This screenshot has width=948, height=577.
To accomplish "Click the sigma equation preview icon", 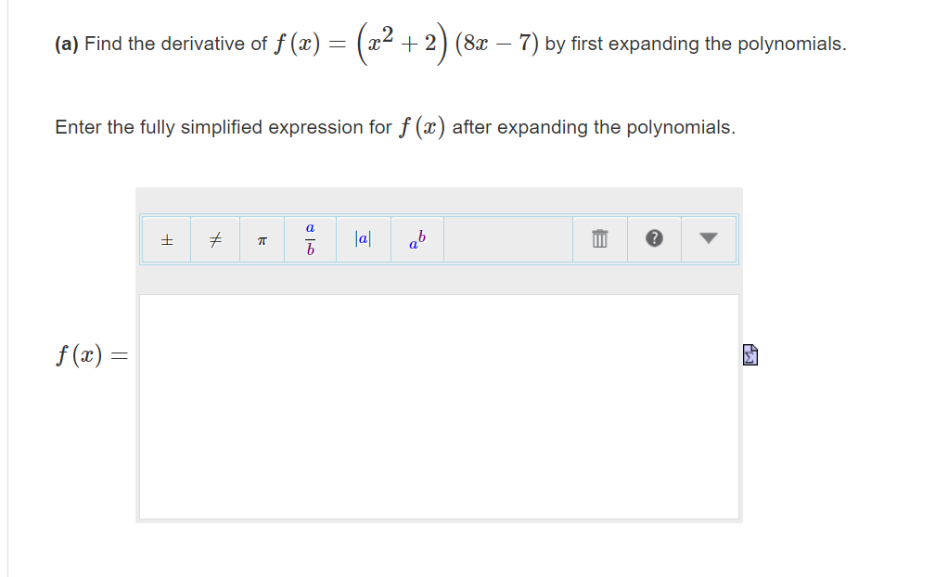I will [749, 353].
